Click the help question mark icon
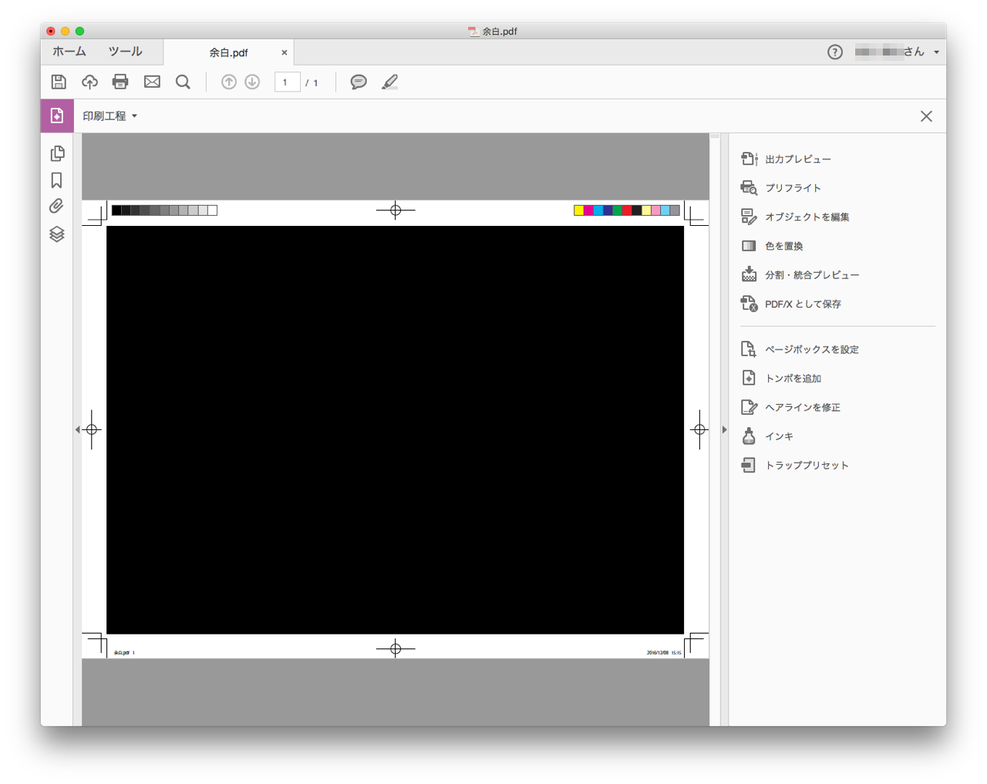987x784 pixels. [x=835, y=52]
